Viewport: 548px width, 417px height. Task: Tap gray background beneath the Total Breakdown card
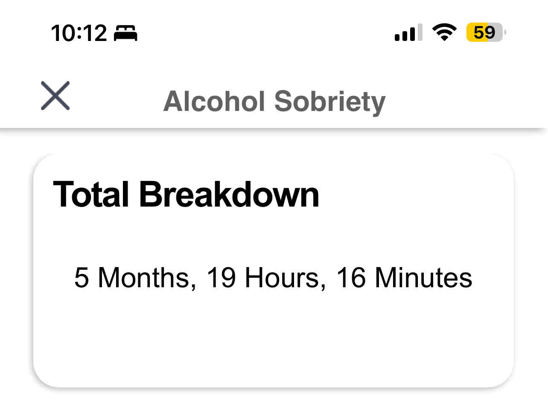273,404
